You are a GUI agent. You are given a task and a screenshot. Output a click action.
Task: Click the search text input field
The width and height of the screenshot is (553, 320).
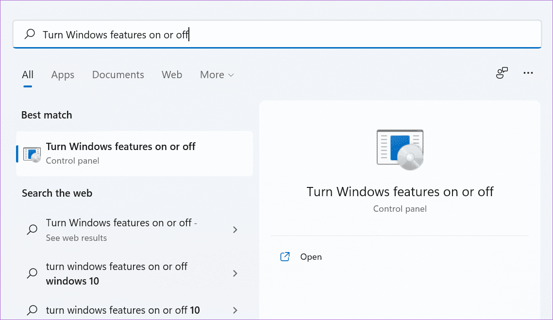(x=277, y=34)
